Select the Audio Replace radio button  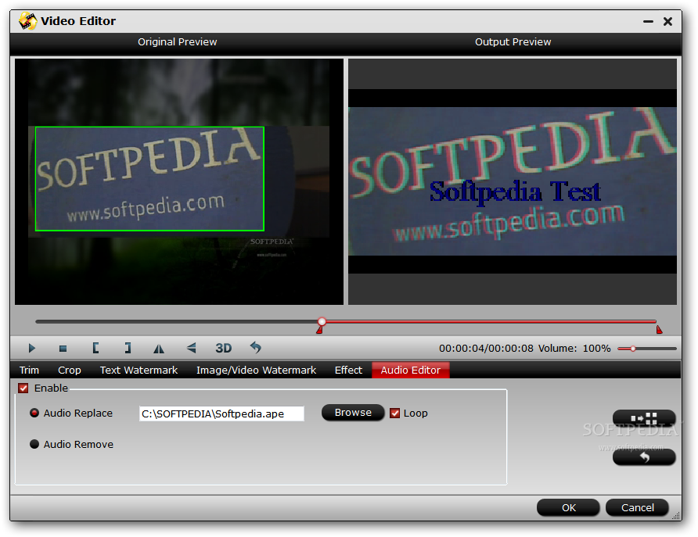[x=34, y=413]
